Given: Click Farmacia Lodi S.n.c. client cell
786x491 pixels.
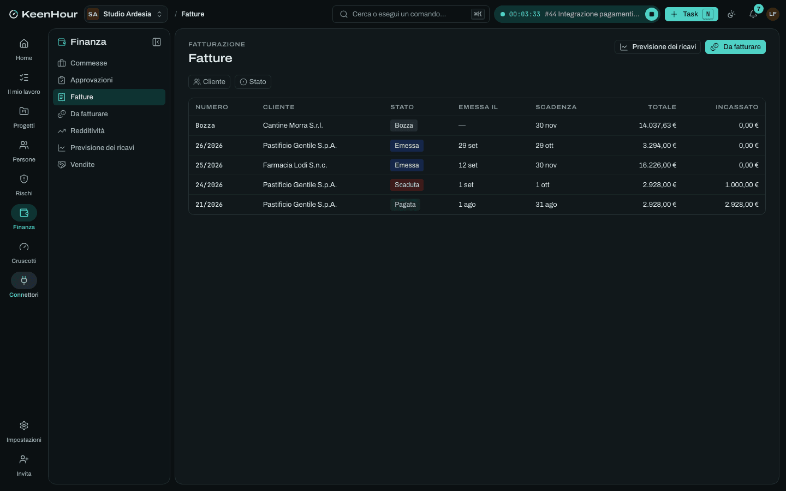Looking at the screenshot, I should pyautogui.click(x=295, y=165).
